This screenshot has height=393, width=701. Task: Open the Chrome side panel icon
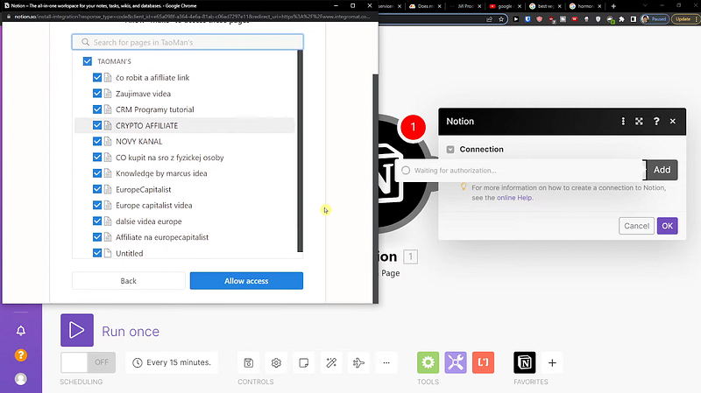pyautogui.click(x=633, y=19)
